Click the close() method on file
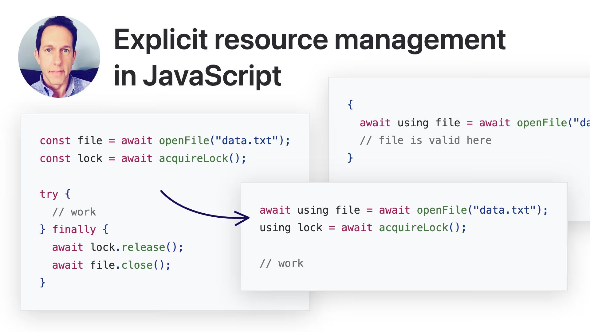 pos(137,265)
